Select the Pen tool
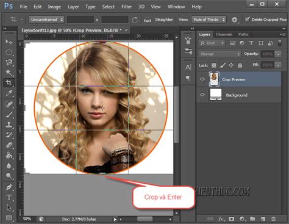 coord(9,187)
